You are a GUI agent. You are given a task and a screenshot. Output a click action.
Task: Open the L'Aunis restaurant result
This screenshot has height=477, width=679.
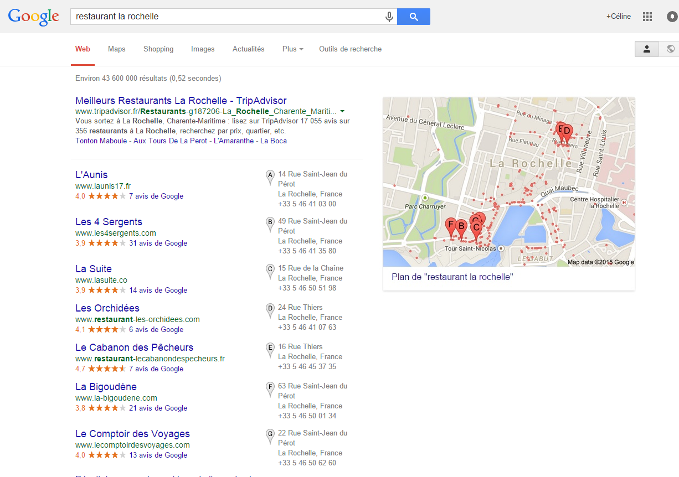[x=91, y=175]
